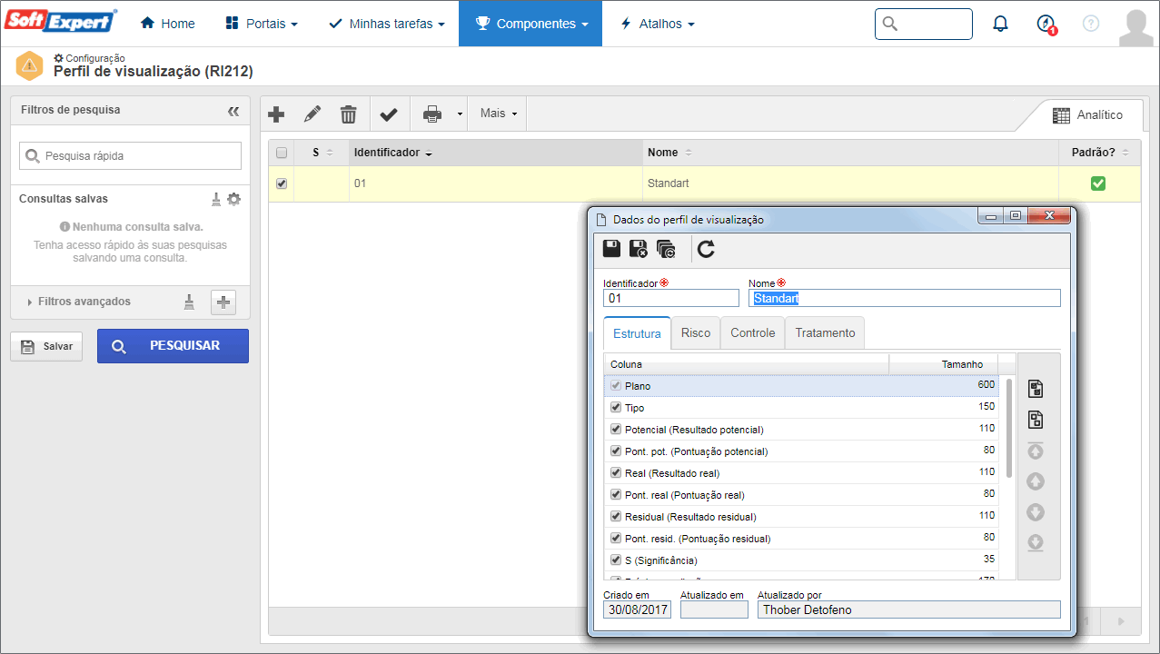Click the Standart name cell in grid
This screenshot has height=654, width=1160.
click(850, 183)
